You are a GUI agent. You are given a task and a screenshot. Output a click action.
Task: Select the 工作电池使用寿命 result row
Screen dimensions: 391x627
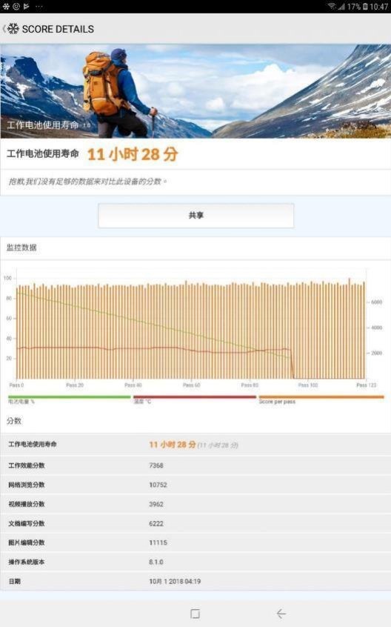click(195, 444)
